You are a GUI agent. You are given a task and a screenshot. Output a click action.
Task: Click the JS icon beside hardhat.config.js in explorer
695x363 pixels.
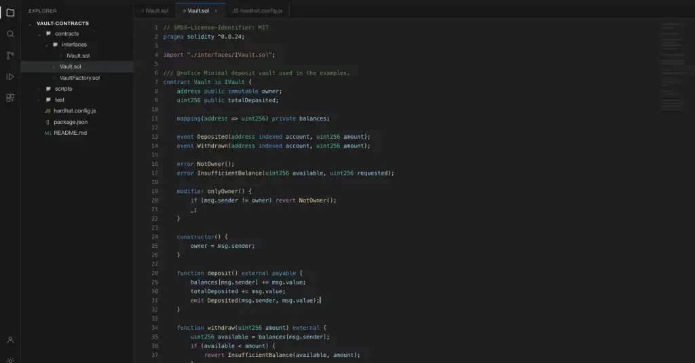(x=48, y=111)
